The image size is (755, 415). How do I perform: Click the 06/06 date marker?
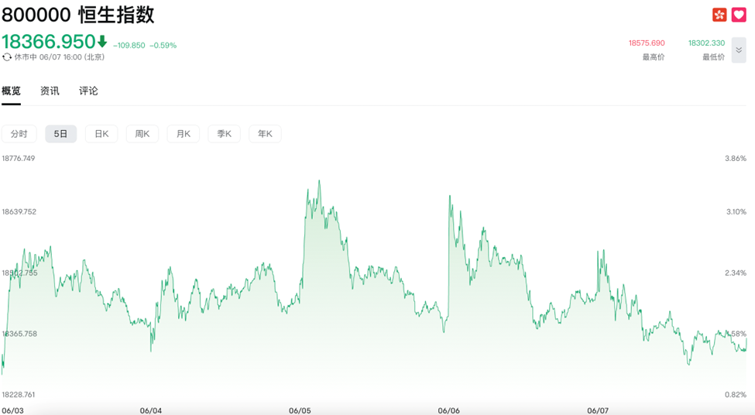pyautogui.click(x=449, y=410)
